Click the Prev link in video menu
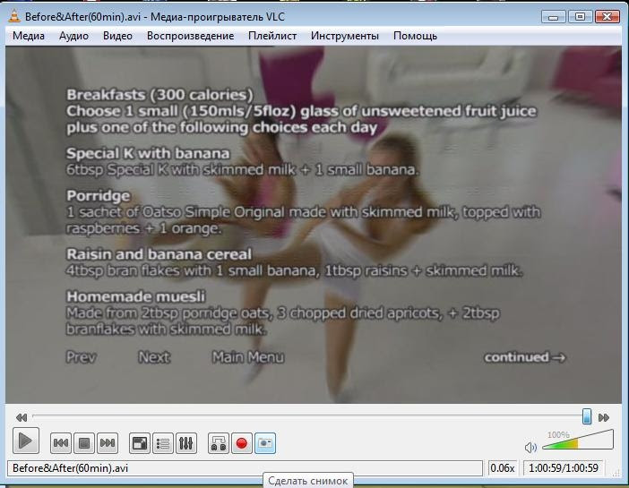The width and height of the screenshot is (629, 488). pyautogui.click(x=81, y=357)
